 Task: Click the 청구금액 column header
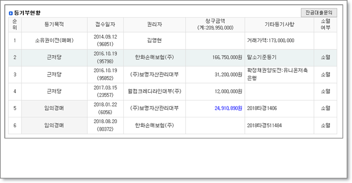215,24
